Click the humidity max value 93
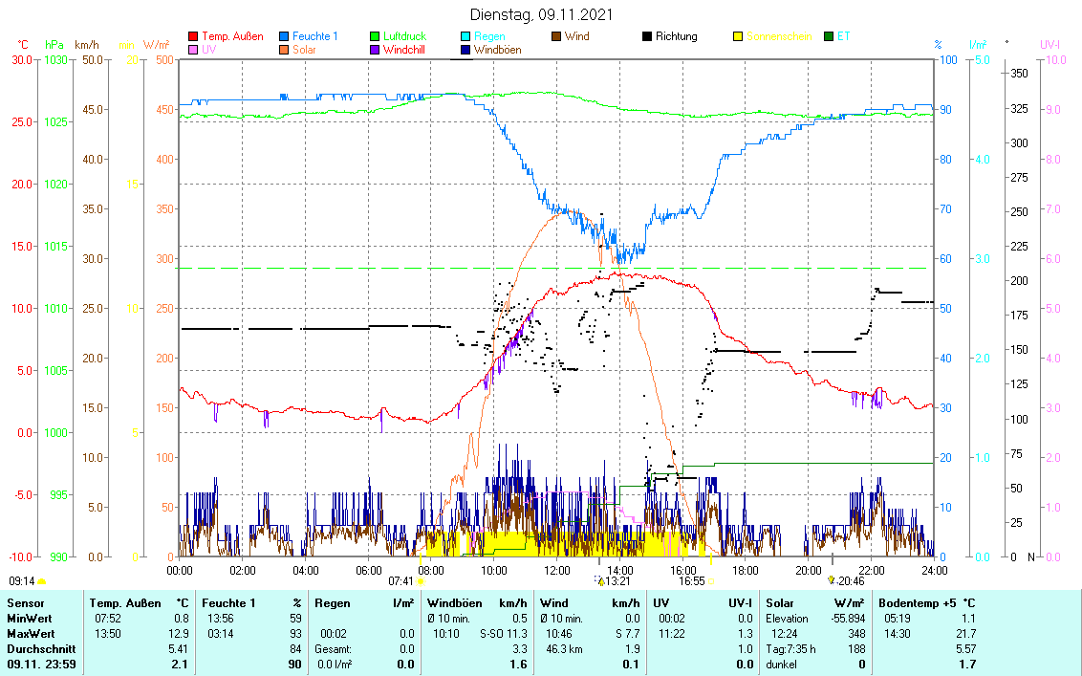 (295, 634)
